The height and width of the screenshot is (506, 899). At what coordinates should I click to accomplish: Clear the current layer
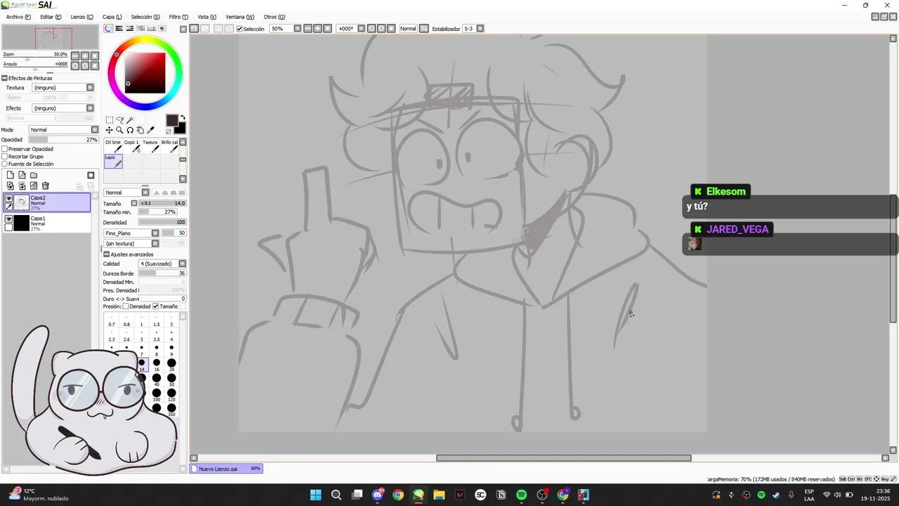pos(34,186)
